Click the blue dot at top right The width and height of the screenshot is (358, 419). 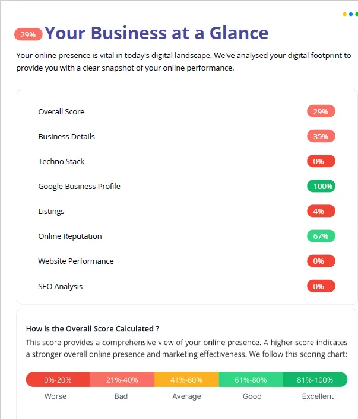[351, 14]
